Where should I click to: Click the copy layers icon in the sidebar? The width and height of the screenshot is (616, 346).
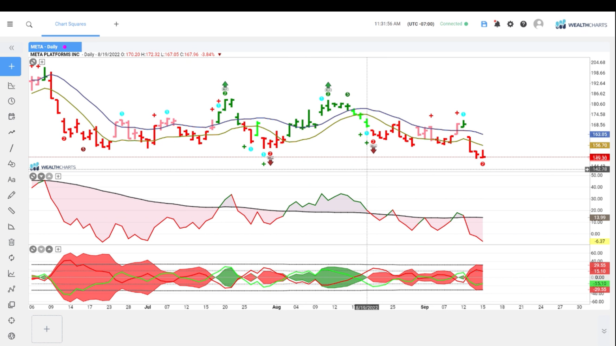[12, 305]
